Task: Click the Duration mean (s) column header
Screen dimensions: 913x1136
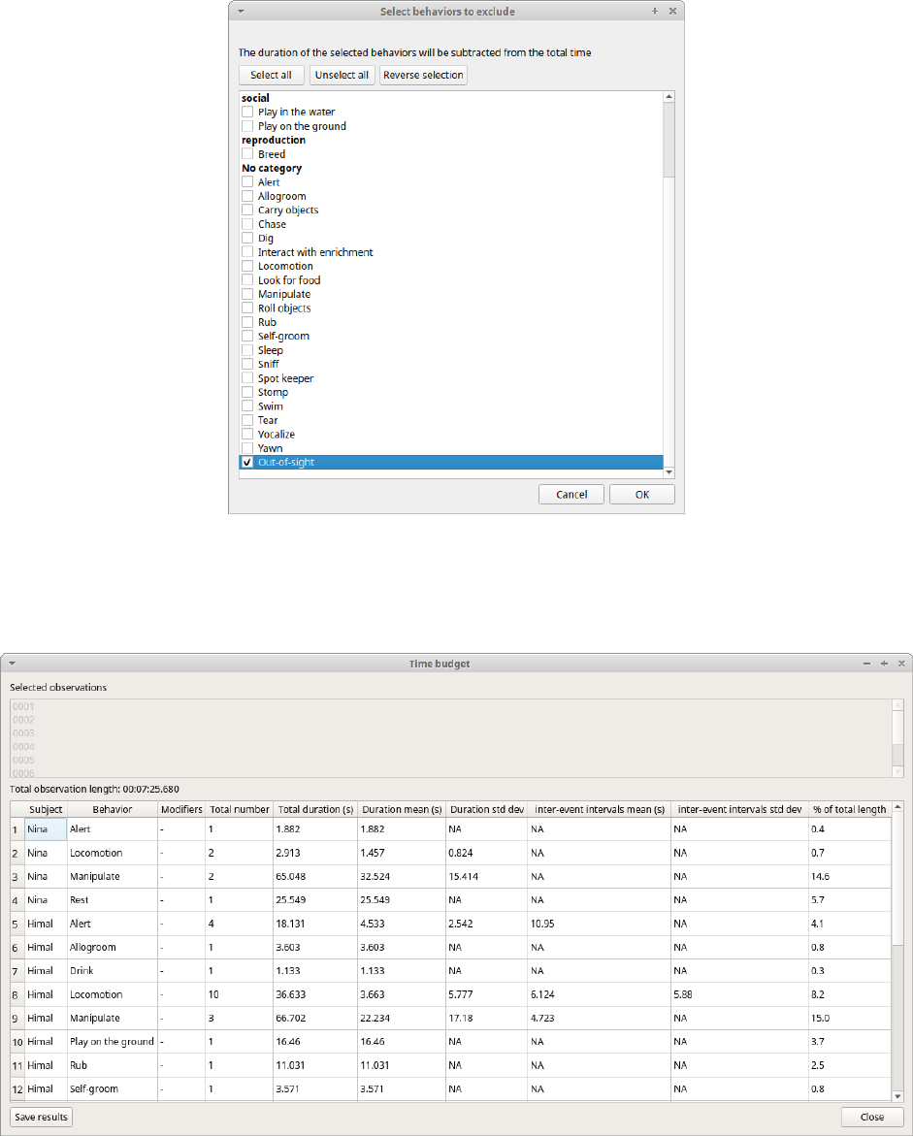Action: (x=402, y=809)
